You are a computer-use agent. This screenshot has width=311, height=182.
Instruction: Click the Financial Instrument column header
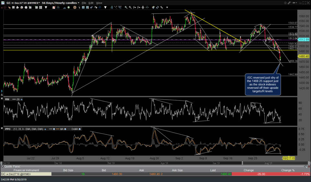26,170
